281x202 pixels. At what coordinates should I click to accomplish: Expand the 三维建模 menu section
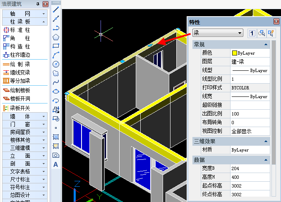pyautogui.click(x=25, y=148)
